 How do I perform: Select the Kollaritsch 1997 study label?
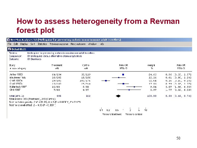tap(18, 87)
